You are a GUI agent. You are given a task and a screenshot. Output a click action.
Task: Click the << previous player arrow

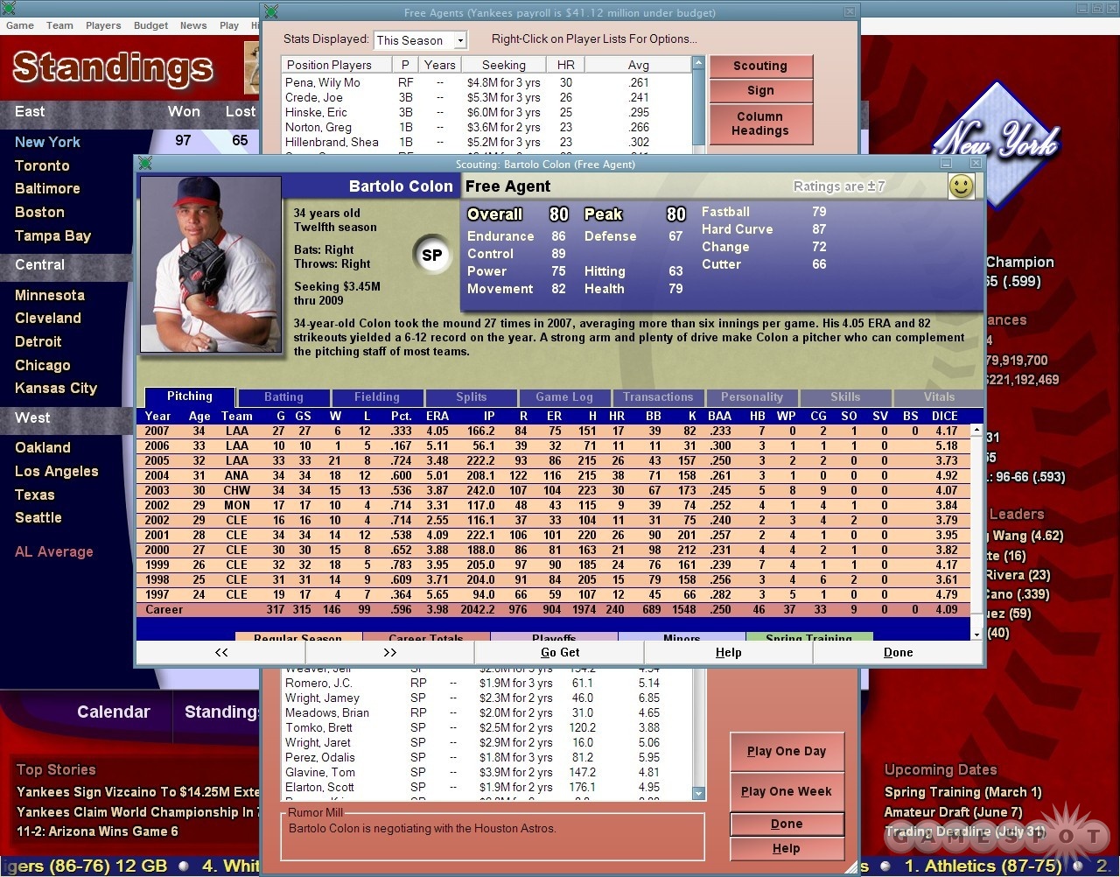pyautogui.click(x=220, y=652)
